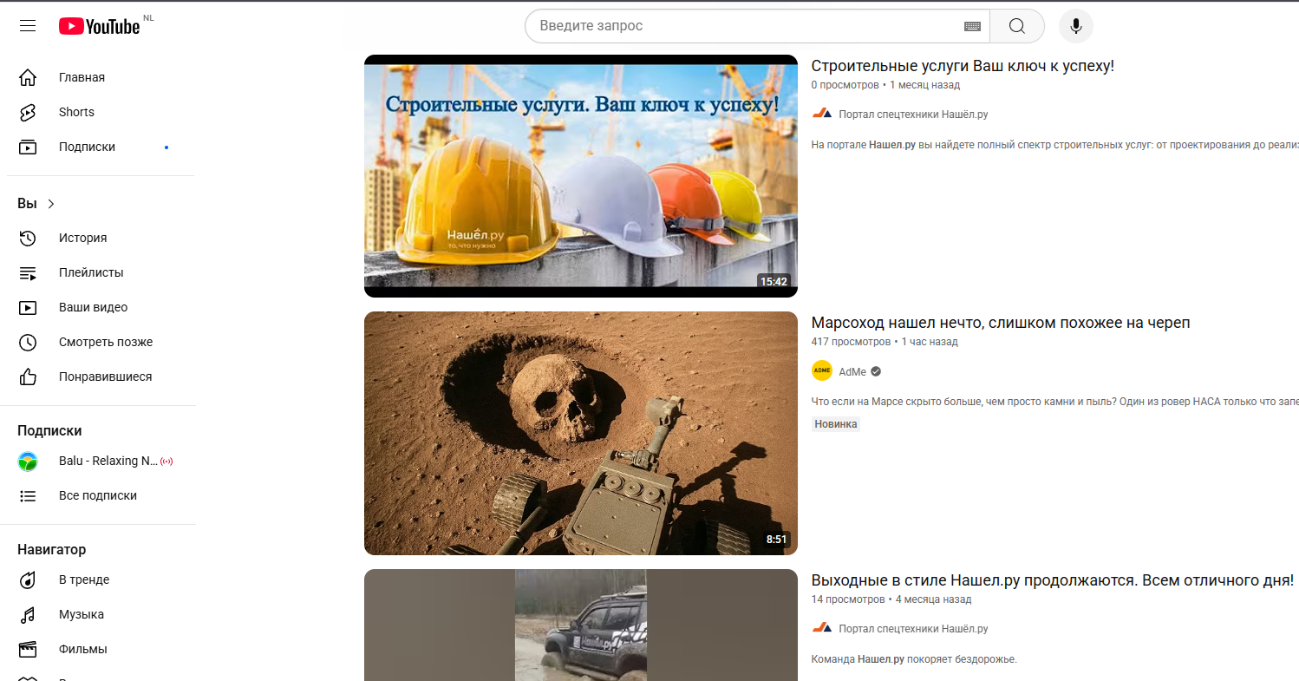The image size is (1299, 681).
Task: Click text 14 просмотров • 4 месяца назад
Action: 891,599
